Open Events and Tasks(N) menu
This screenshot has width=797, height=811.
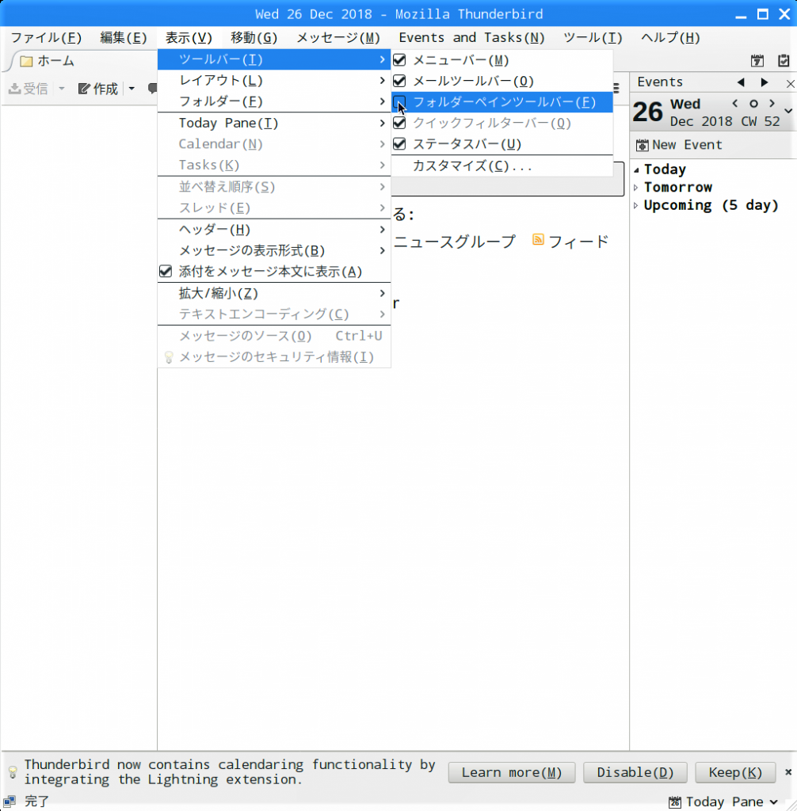click(x=471, y=38)
